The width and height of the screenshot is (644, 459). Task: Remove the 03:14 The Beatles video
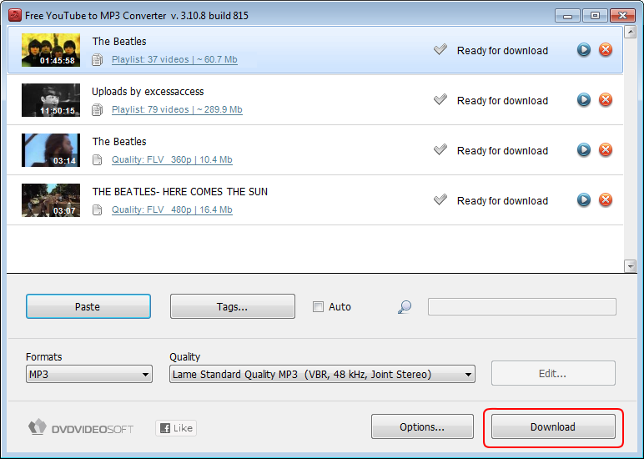tap(606, 150)
